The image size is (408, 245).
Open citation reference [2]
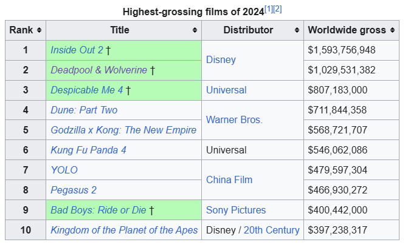pos(277,9)
